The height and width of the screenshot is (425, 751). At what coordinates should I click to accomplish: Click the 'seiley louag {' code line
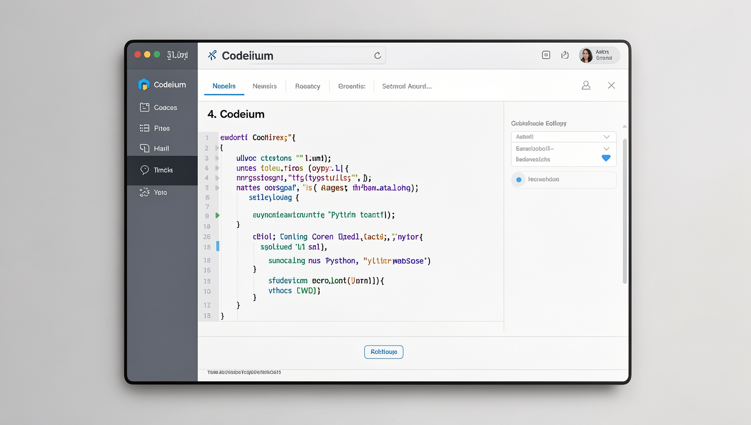[x=274, y=197]
